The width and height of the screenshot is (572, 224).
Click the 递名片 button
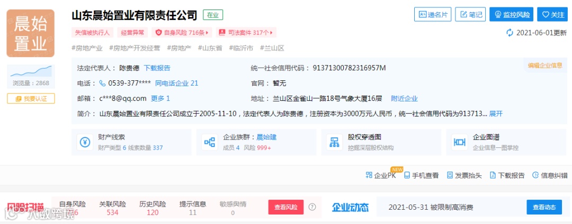click(433, 15)
